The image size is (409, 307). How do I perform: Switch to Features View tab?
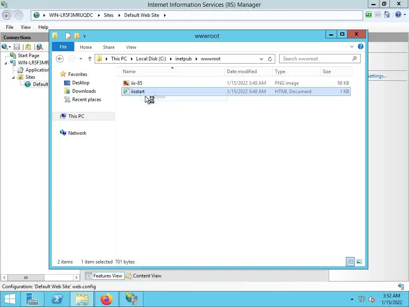click(x=104, y=276)
